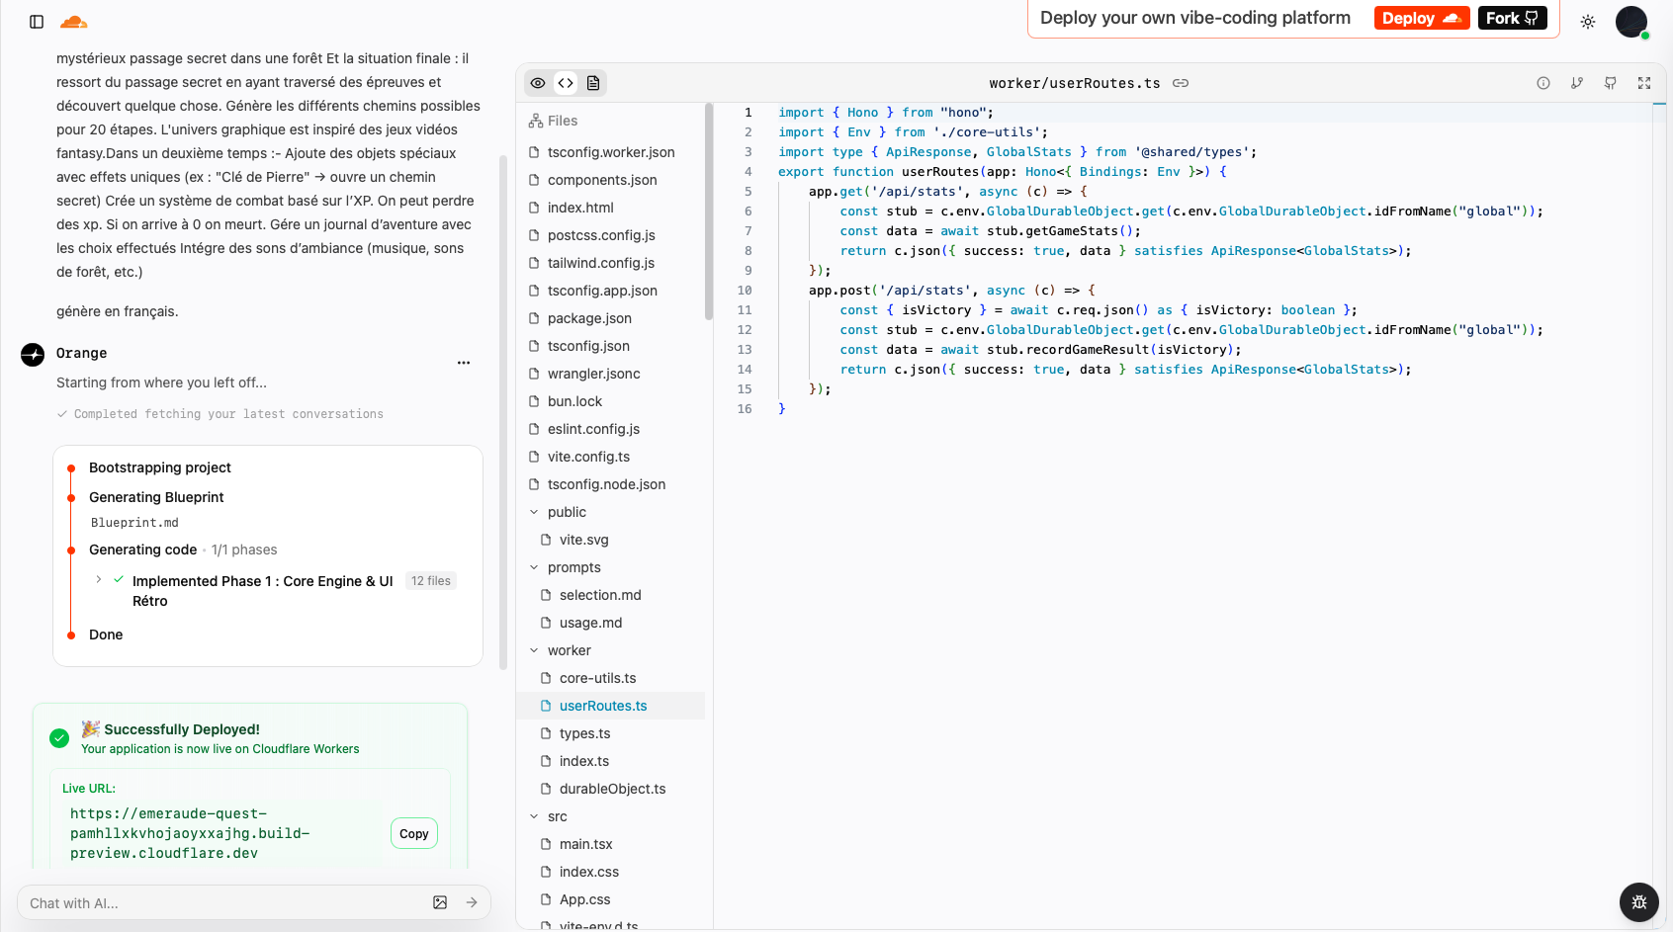
Task: Click the image attachment icon in chat
Action: click(440, 902)
